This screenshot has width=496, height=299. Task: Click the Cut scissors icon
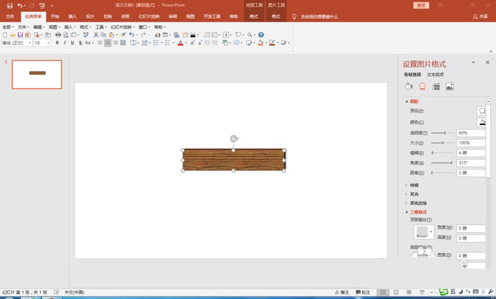pyautogui.click(x=96, y=35)
